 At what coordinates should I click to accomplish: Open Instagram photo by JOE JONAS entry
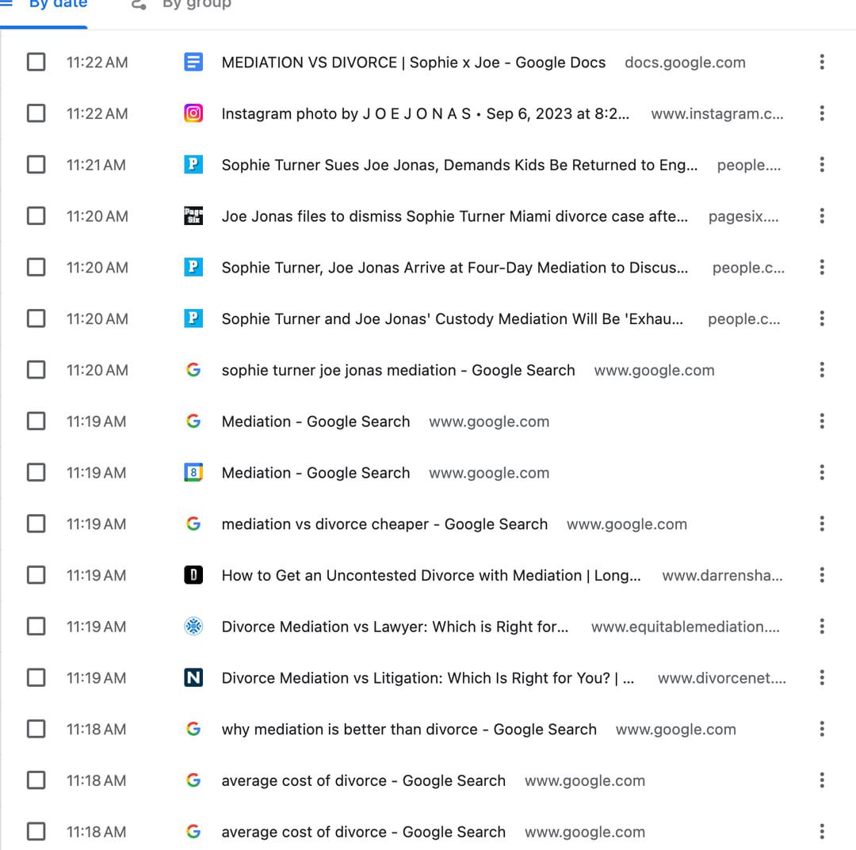(x=426, y=113)
